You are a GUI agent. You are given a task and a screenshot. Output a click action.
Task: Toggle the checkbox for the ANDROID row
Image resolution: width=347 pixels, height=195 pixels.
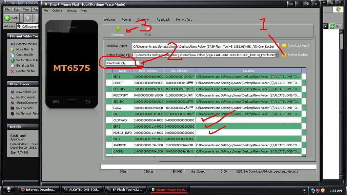(109, 145)
